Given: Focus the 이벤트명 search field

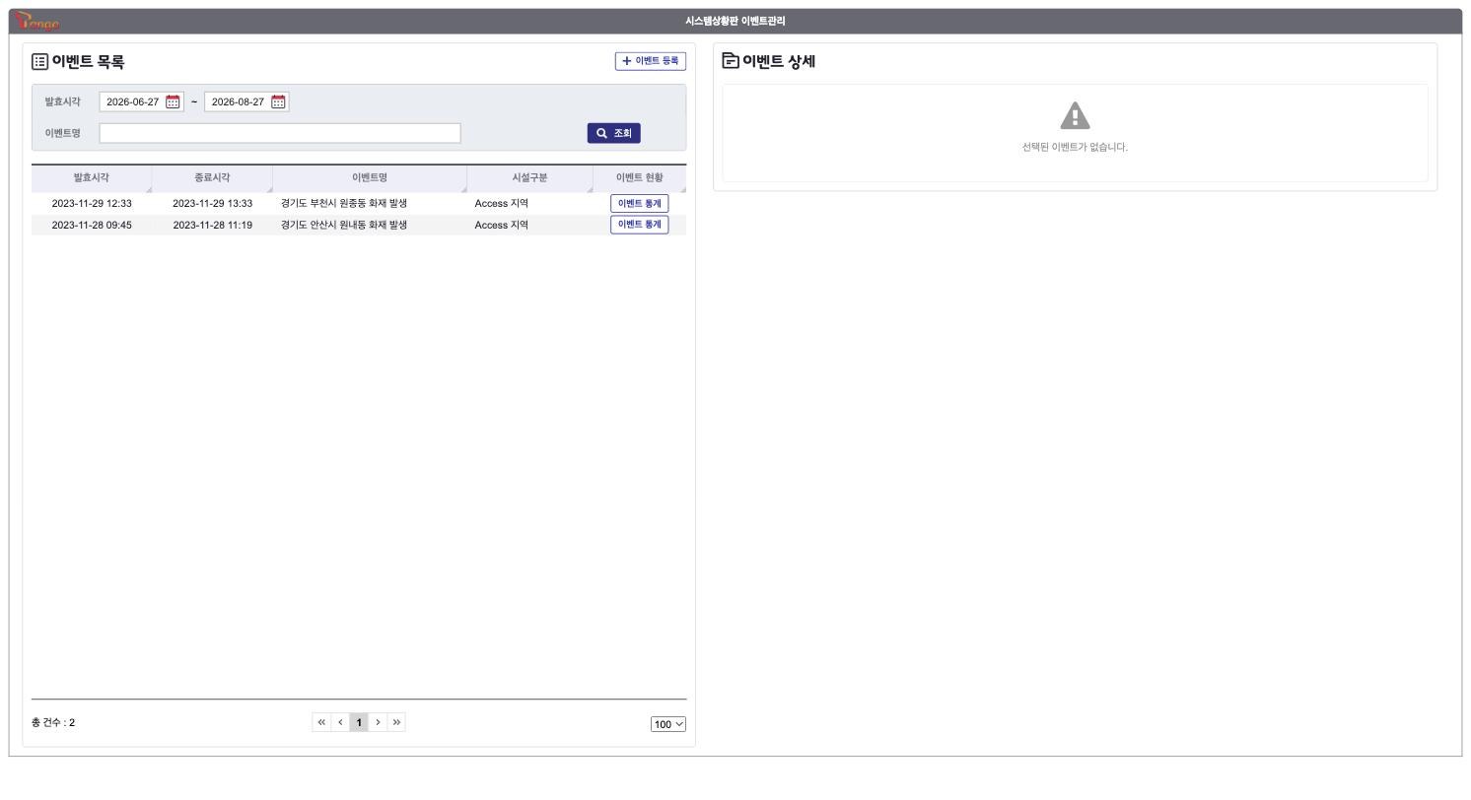Looking at the screenshot, I should point(280,133).
